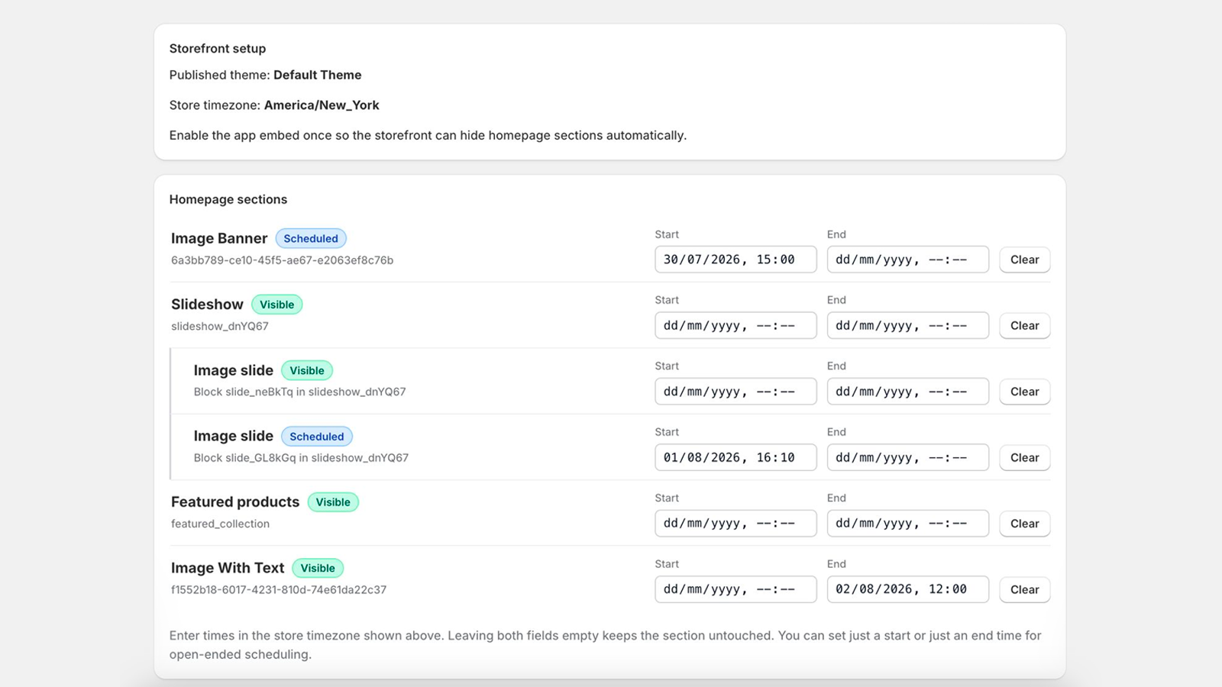The height and width of the screenshot is (687, 1222).
Task: Clear the Featured products schedule
Action: pos(1024,524)
